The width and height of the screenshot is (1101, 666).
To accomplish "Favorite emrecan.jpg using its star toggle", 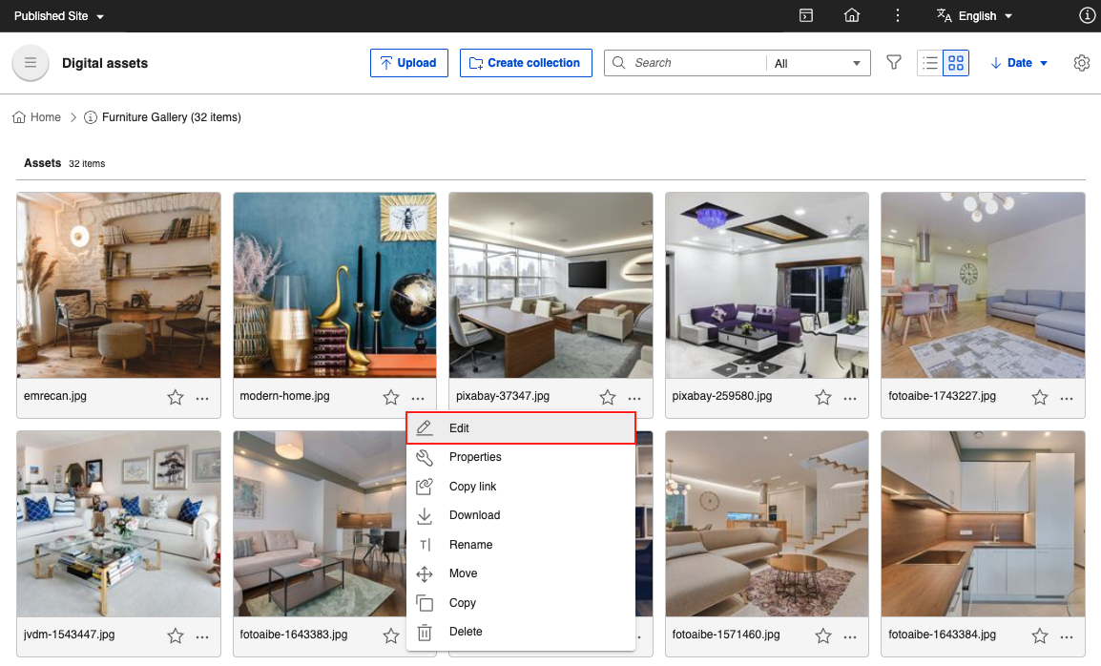I will pyautogui.click(x=175, y=396).
